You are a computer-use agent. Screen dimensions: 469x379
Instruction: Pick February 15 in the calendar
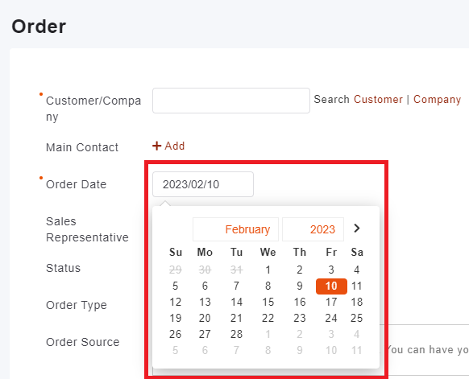268,303
